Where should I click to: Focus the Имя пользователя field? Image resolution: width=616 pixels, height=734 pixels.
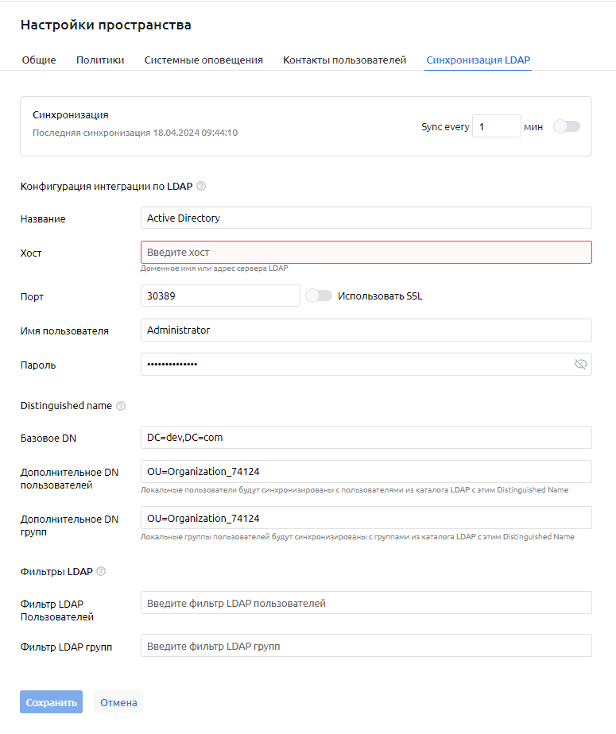click(366, 330)
